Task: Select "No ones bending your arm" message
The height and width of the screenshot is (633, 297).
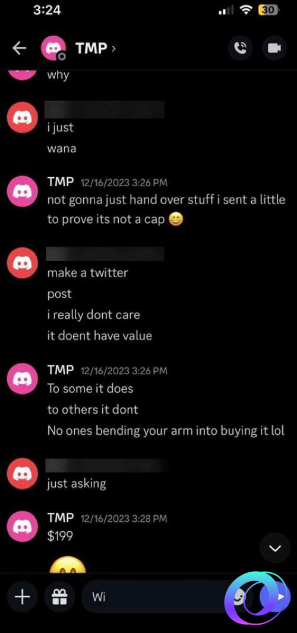Action: pyautogui.click(x=166, y=431)
